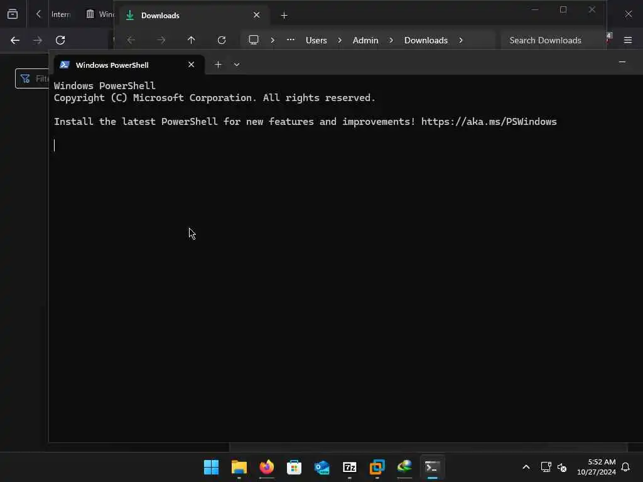This screenshot has width=643, height=482.
Task: Go back in the browser window
Action: 15,40
